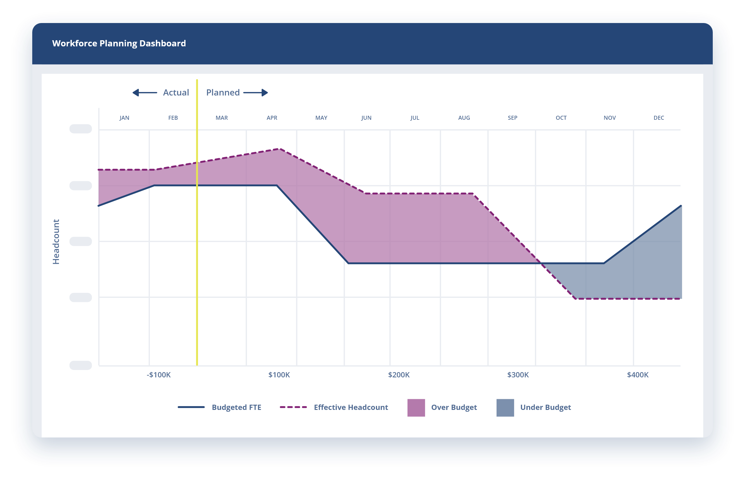
Task: Click the Planned label
Action: pos(223,92)
